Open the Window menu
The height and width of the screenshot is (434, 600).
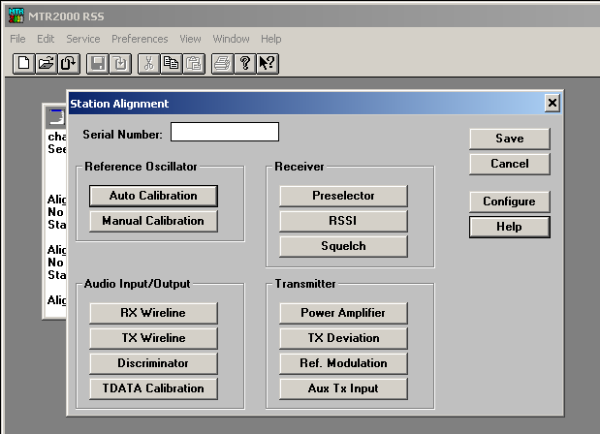[231, 39]
